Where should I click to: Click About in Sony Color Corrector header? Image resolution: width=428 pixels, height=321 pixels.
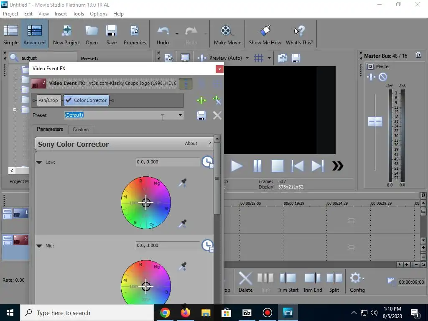tap(191, 143)
